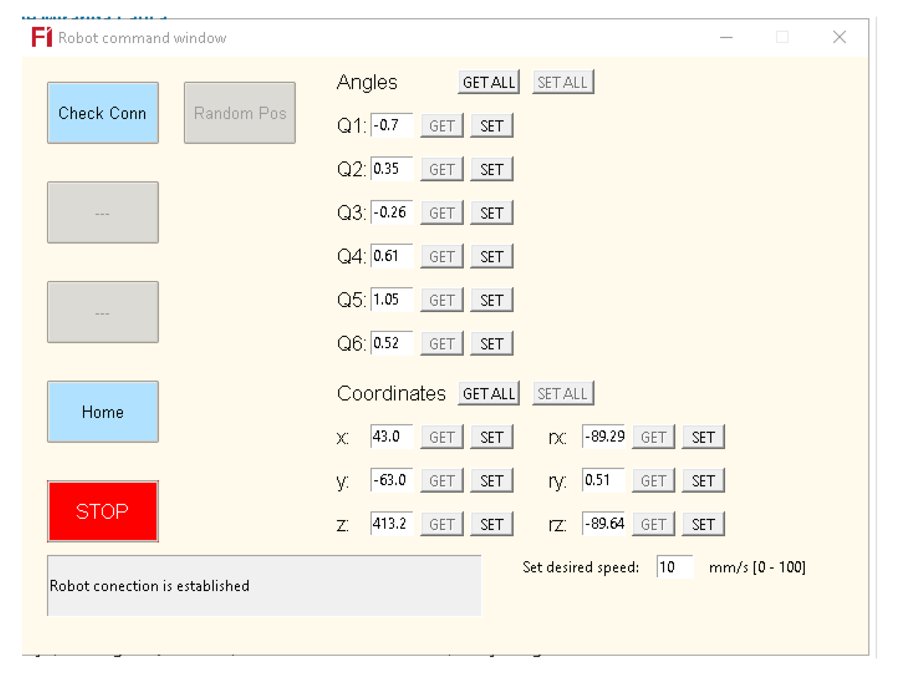The image size is (898, 681).
Task: Click SET next to Q1 angle
Action: pyautogui.click(x=492, y=126)
